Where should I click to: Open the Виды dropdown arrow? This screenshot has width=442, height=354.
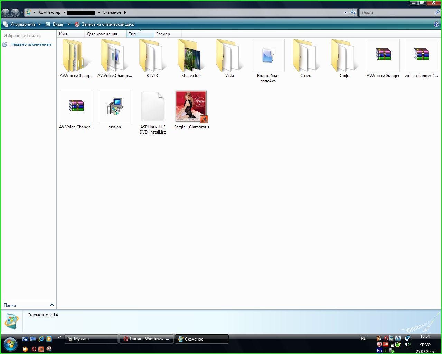tap(69, 24)
